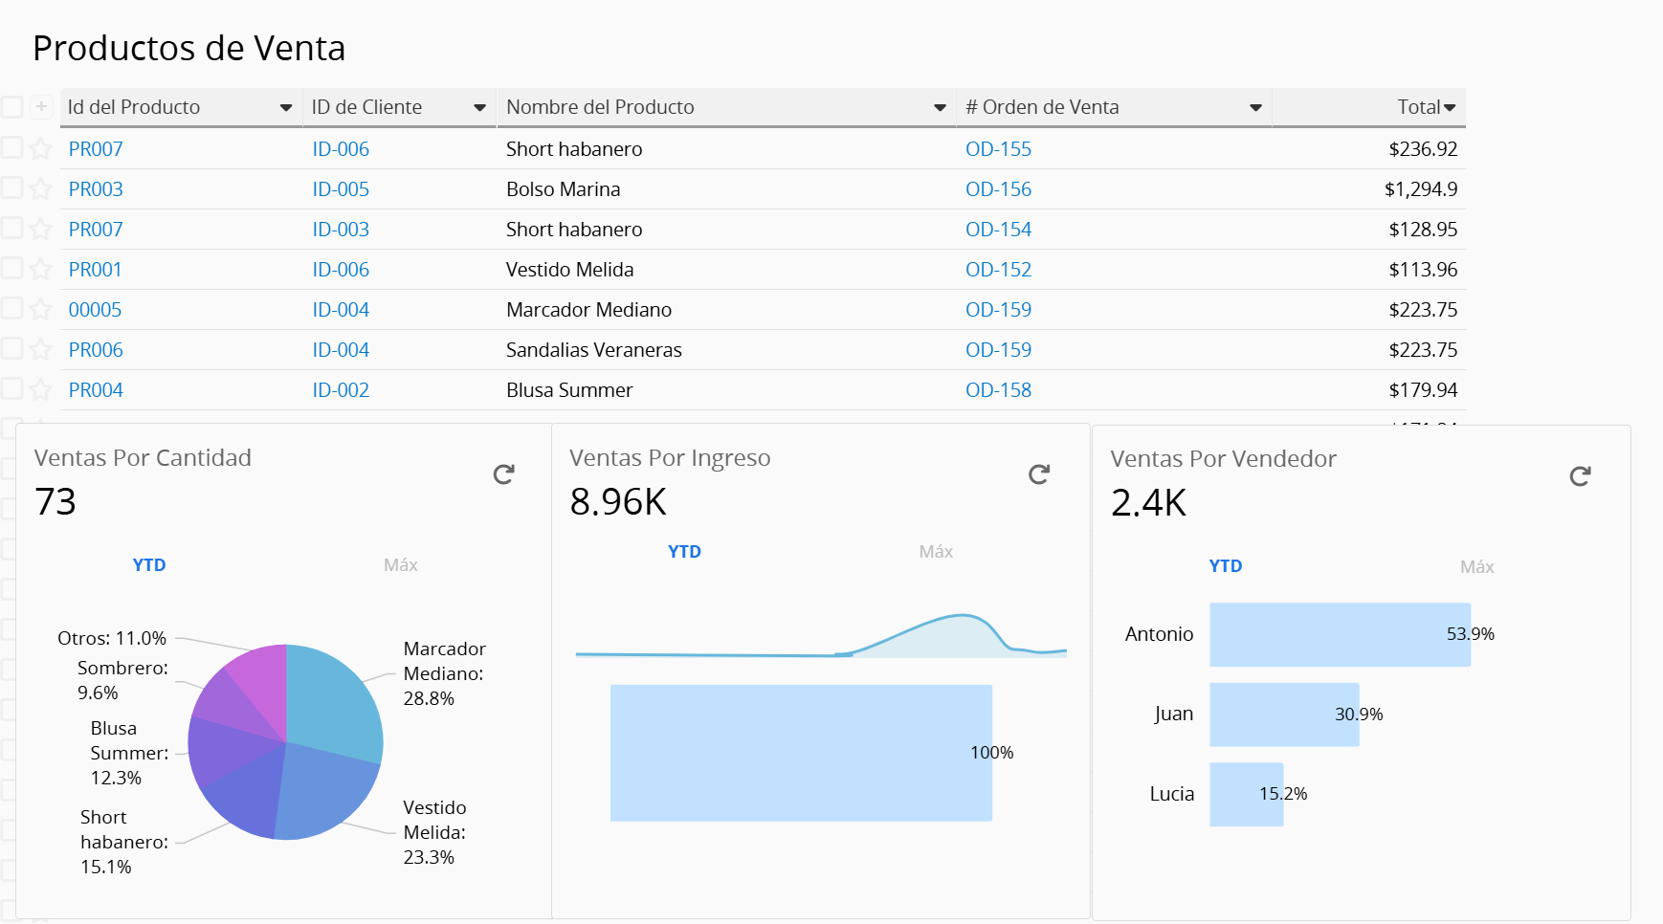Open # Orden de Venta column dropdown

click(x=1255, y=108)
